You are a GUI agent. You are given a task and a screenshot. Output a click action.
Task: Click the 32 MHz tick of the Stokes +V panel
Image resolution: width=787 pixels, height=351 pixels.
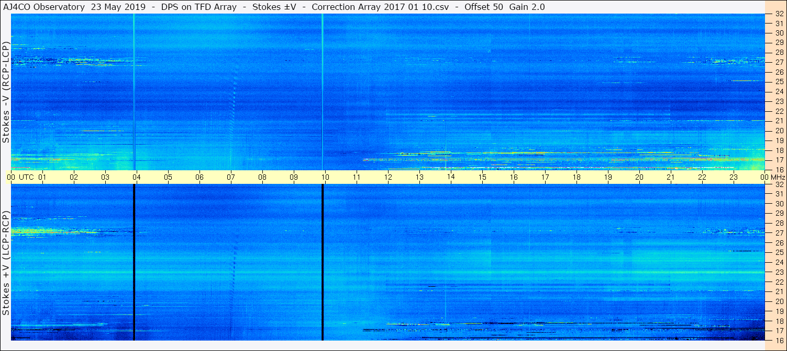tap(779, 184)
